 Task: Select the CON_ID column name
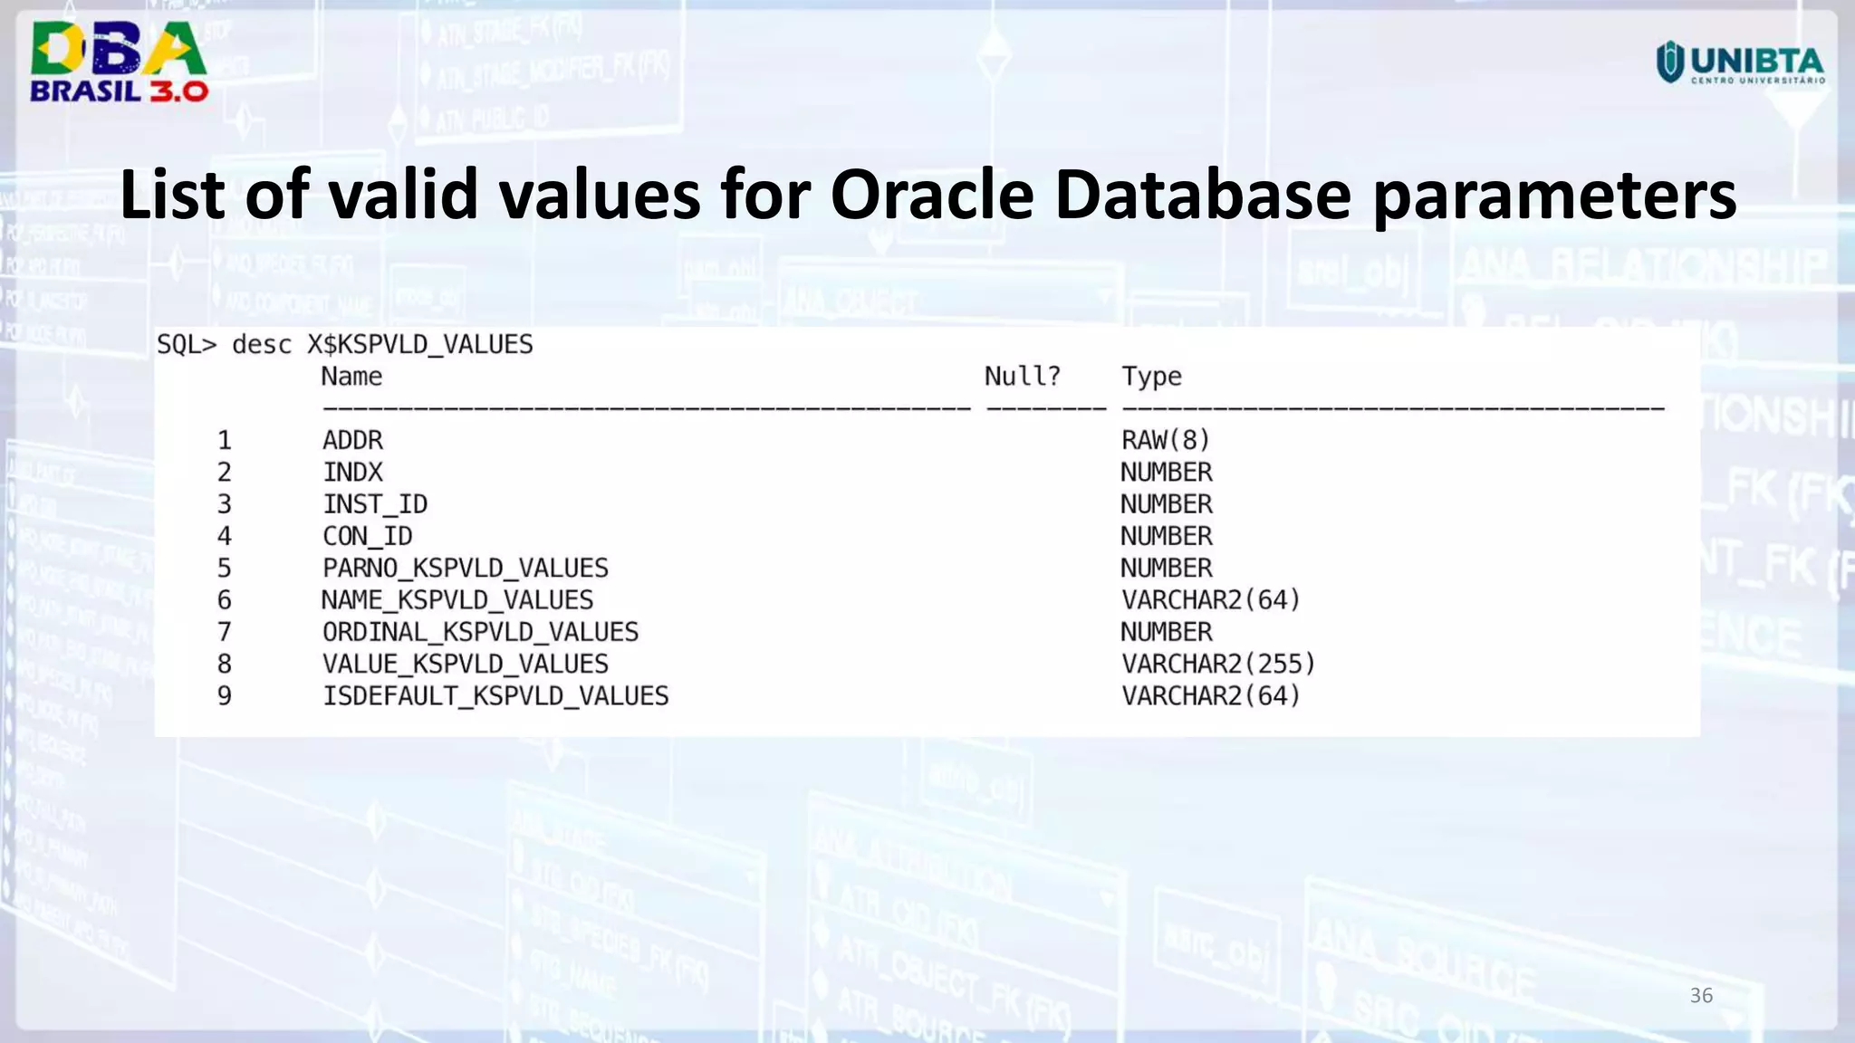click(x=367, y=536)
